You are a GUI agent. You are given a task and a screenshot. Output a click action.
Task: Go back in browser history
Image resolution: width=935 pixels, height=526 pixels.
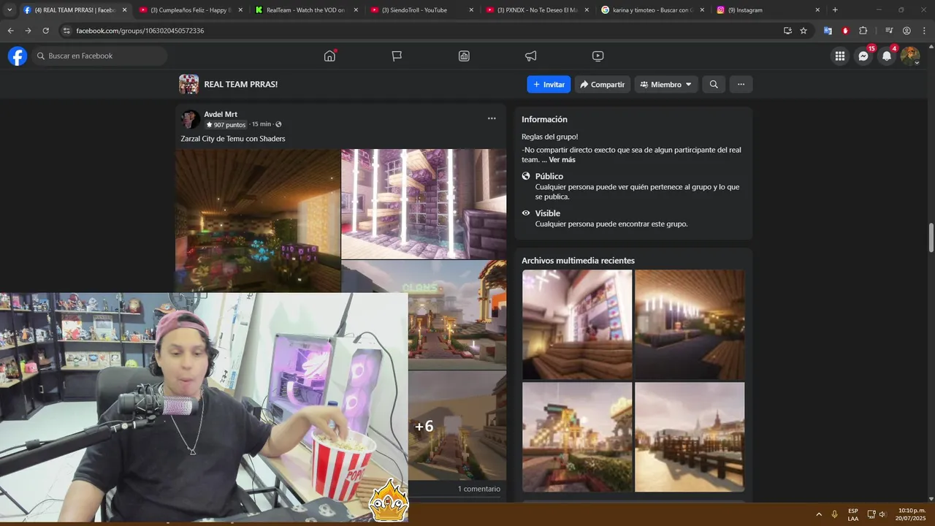10,31
